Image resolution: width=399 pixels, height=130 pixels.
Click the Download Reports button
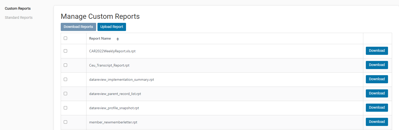pyautogui.click(x=78, y=27)
